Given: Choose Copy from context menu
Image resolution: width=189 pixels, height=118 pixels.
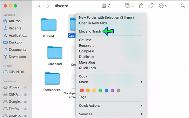Looking at the screenshot, I should click(x=83, y=76).
